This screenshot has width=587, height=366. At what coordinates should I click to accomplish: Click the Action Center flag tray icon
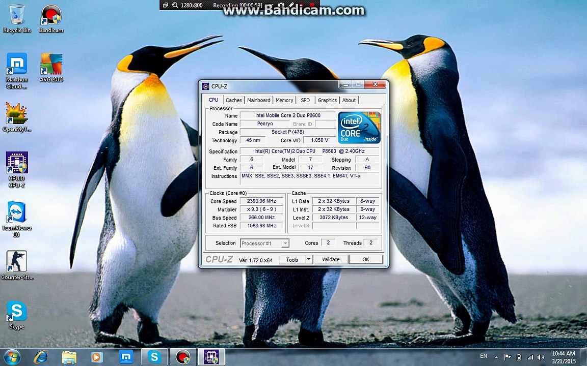(x=508, y=357)
